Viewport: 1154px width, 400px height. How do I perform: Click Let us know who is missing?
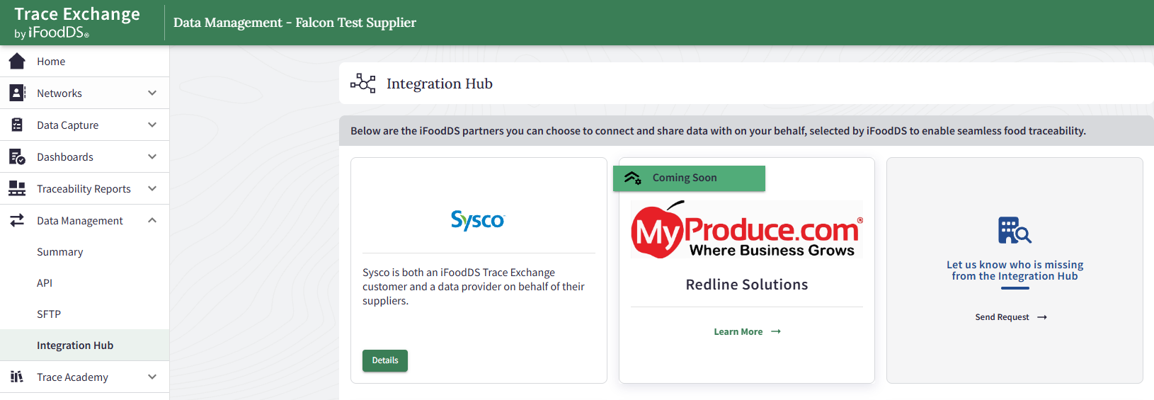[1015, 270]
